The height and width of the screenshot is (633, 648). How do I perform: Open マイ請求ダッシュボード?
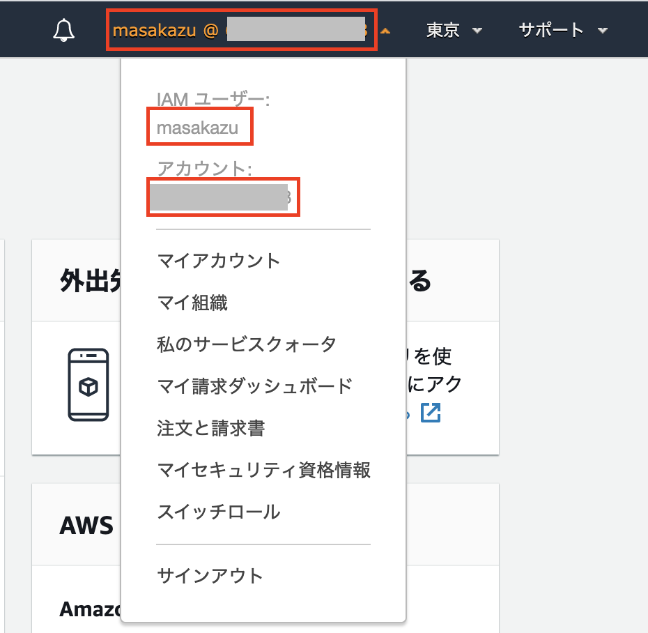[255, 386]
